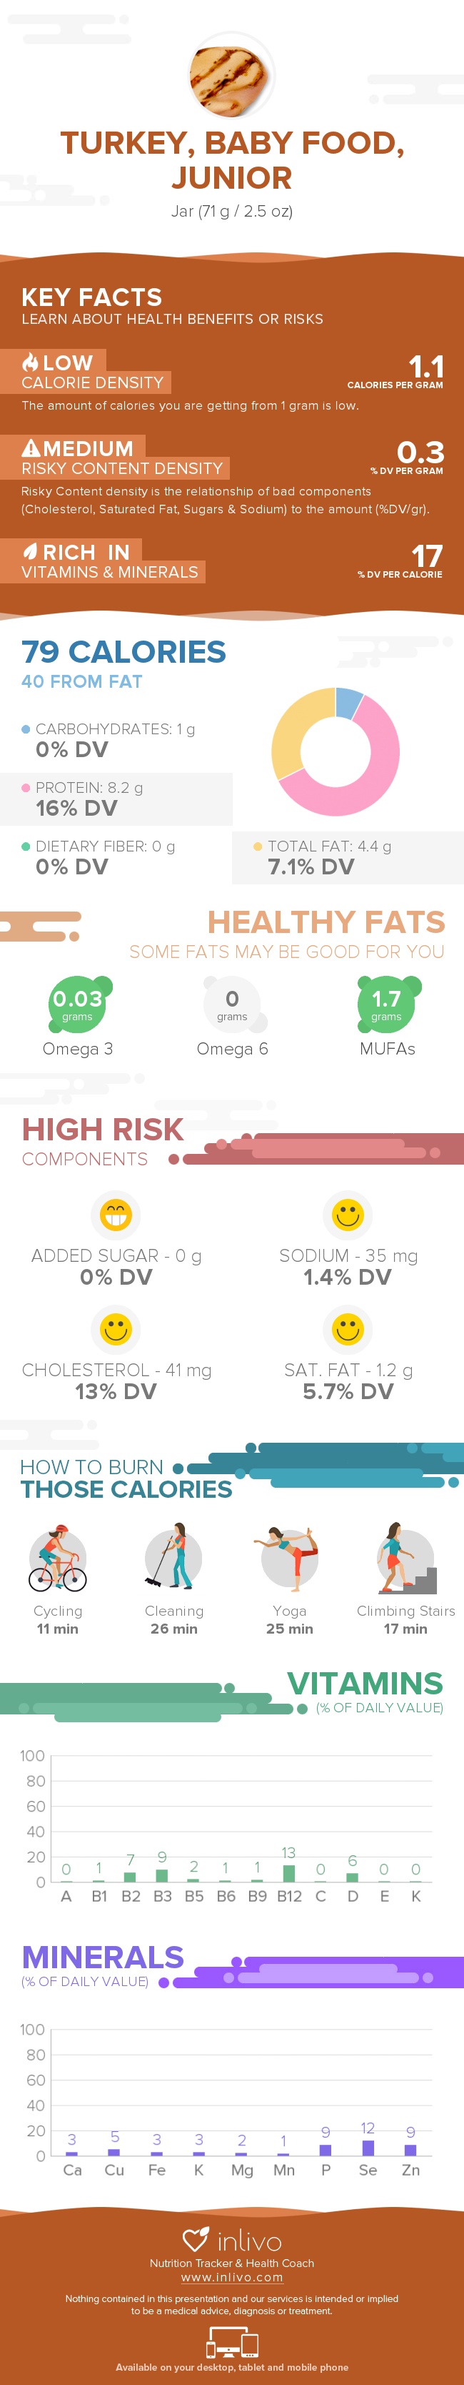Click the desktop, tablet and phone devices icon
The height and width of the screenshot is (2385, 464).
point(232,2344)
